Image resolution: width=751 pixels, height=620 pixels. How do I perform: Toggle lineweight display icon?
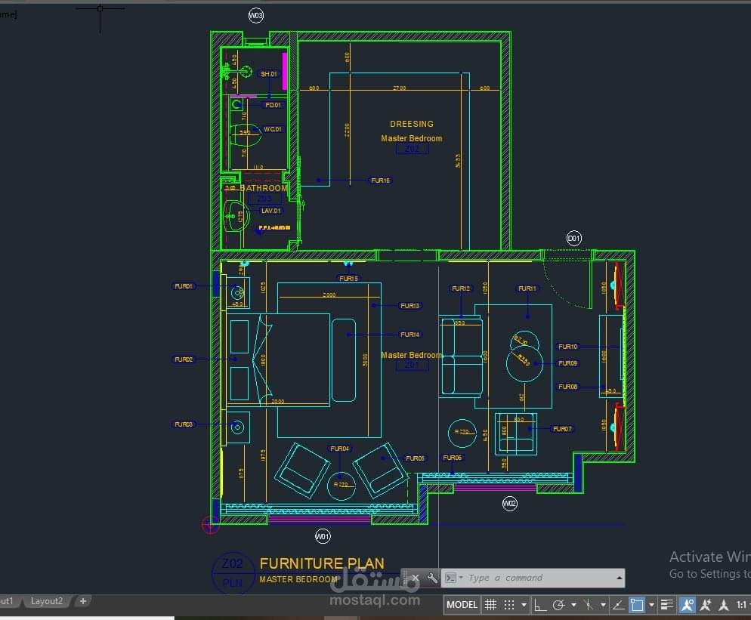pos(666,605)
